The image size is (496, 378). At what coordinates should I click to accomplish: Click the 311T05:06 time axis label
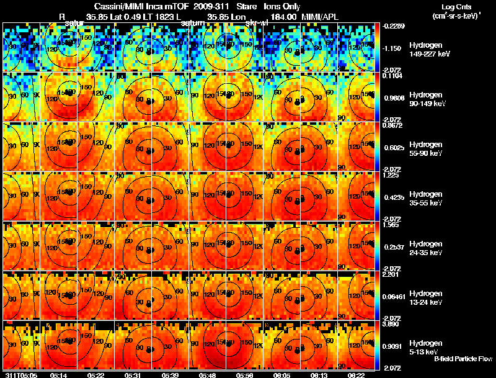[x=21, y=375]
